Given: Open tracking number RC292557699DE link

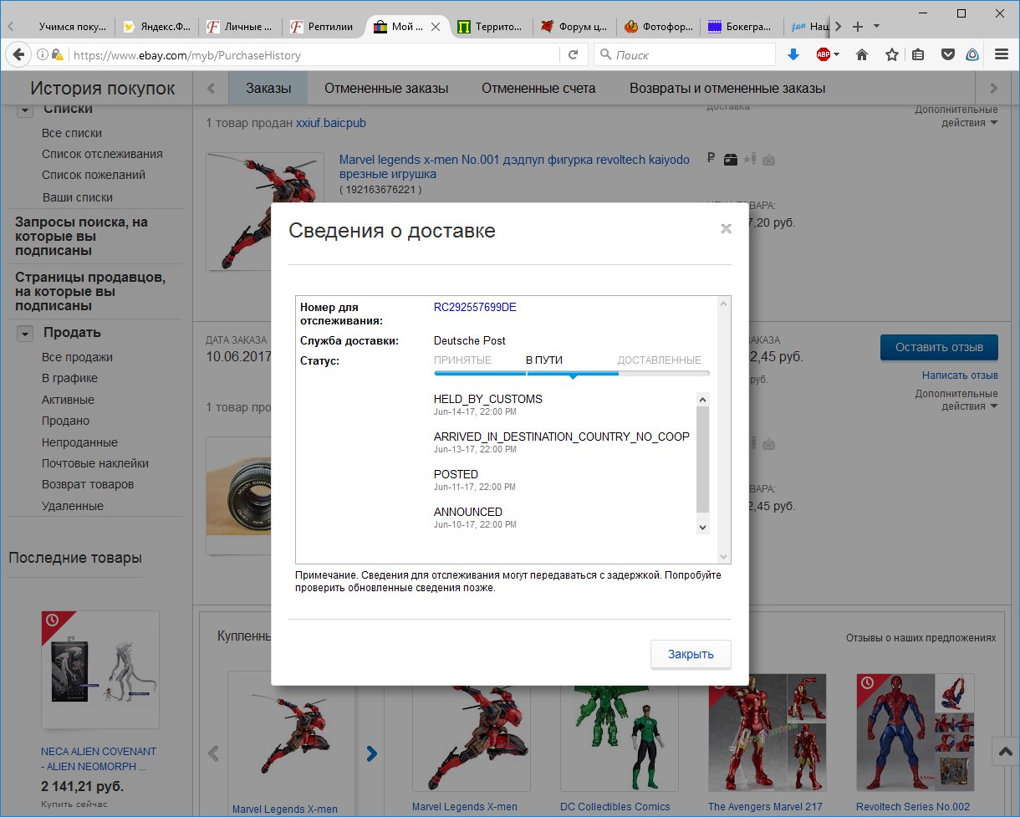Looking at the screenshot, I should (475, 307).
